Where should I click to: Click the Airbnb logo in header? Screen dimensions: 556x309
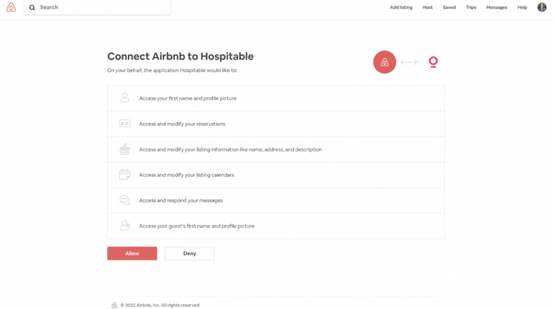tap(10, 7)
